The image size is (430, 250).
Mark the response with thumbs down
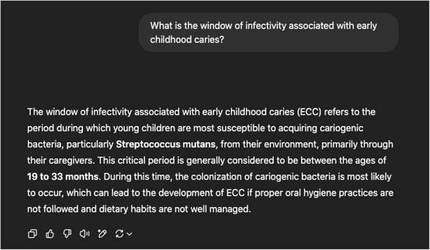coord(67,234)
